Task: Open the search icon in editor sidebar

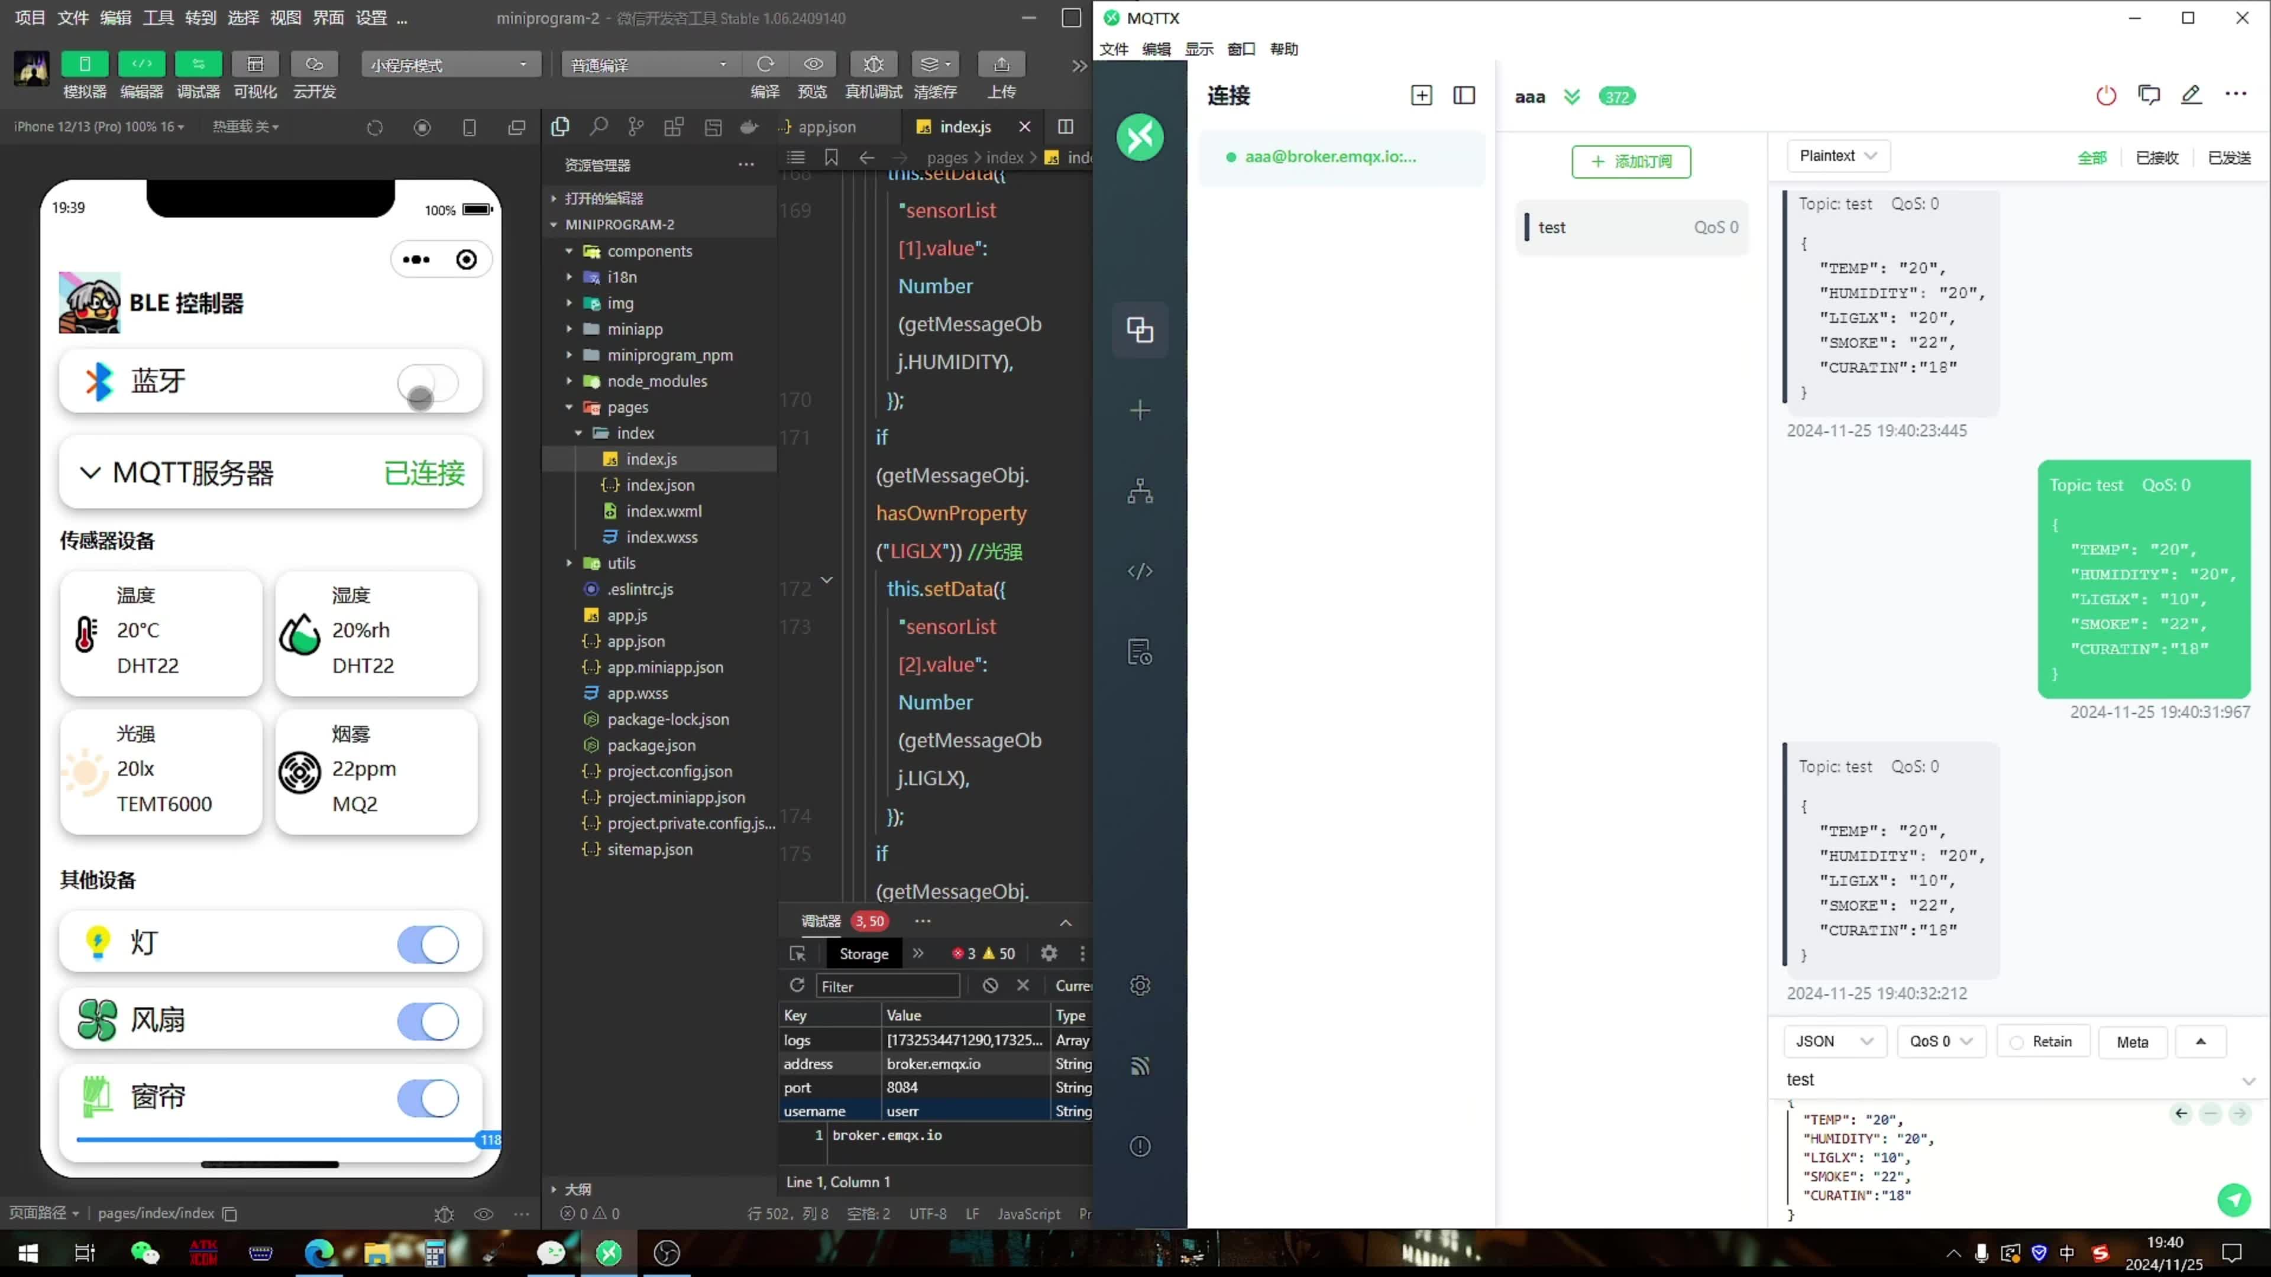Action: pyautogui.click(x=599, y=127)
